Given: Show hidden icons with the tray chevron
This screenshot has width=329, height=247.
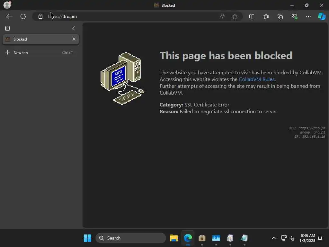Looking at the screenshot, I should (274, 238).
